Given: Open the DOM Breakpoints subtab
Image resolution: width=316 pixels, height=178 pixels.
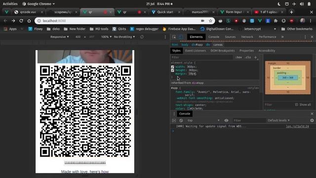Looking at the screenshot, I should tap(223, 50).
